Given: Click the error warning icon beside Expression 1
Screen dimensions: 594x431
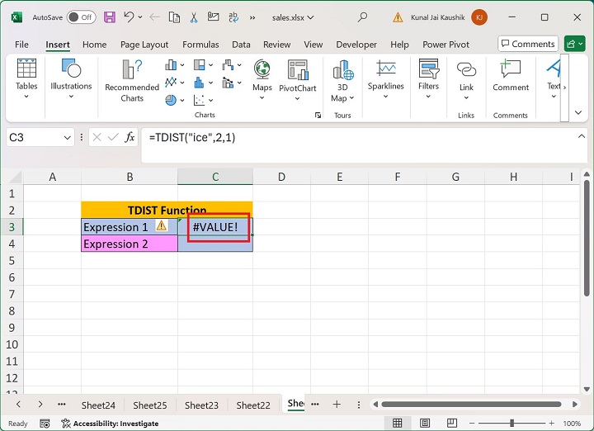Looking at the screenshot, I should pyautogui.click(x=162, y=226).
